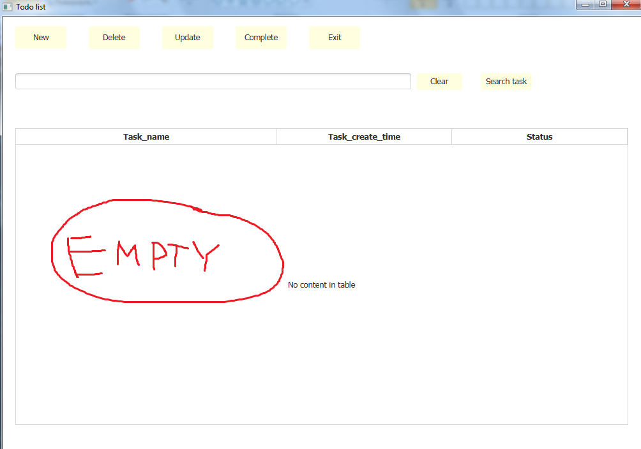641x449 pixels.
Task: Delete the selected task
Action: [114, 38]
